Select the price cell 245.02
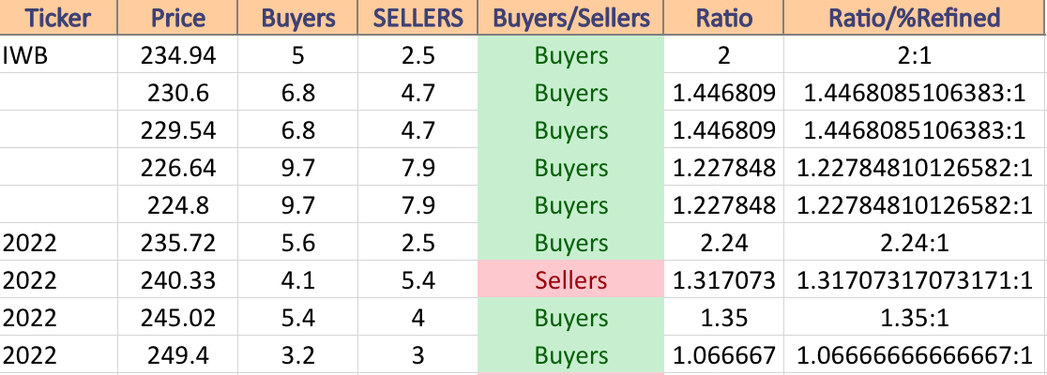Viewport: 1047px width, 375px height. pyautogui.click(x=178, y=317)
